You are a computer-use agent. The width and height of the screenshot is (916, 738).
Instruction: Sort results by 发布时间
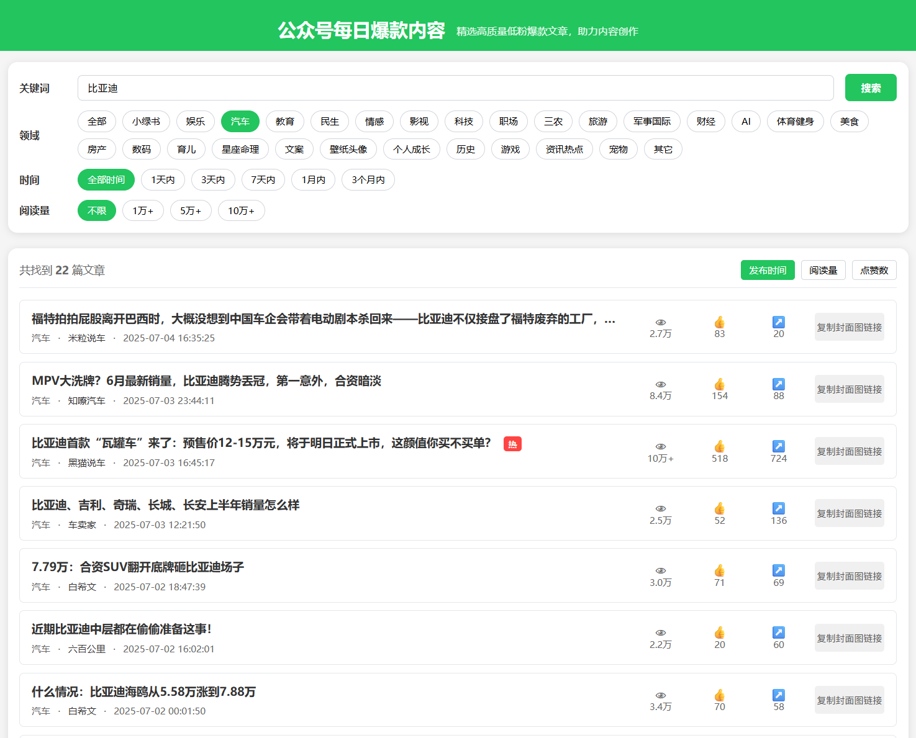[x=768, y=270]
